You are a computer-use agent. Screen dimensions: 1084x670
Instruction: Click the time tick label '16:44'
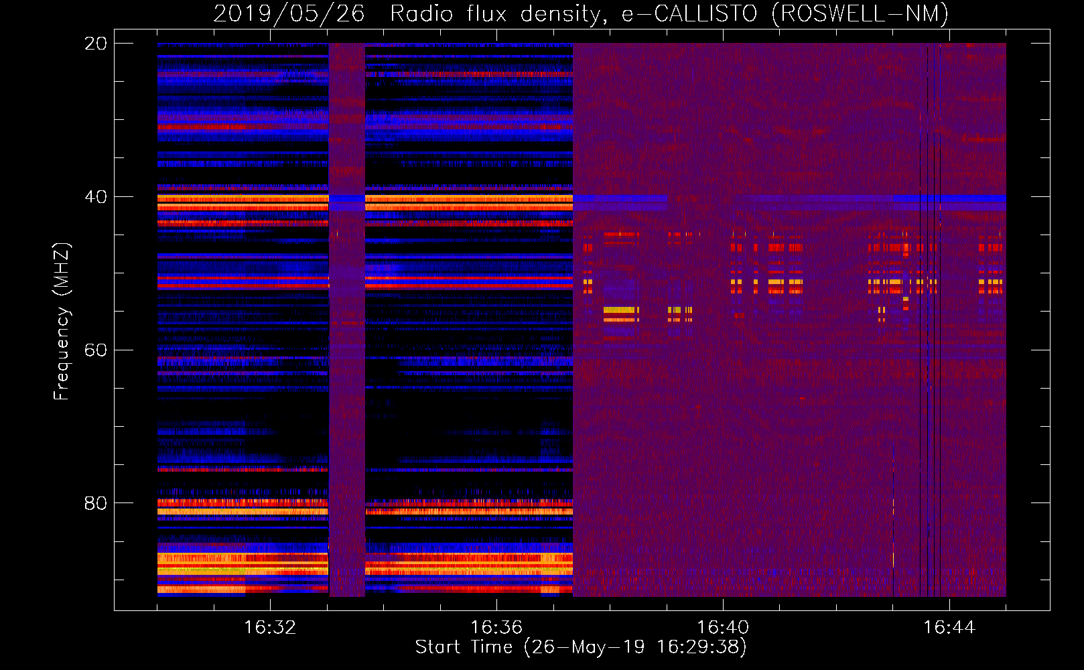tap(949, 628)
